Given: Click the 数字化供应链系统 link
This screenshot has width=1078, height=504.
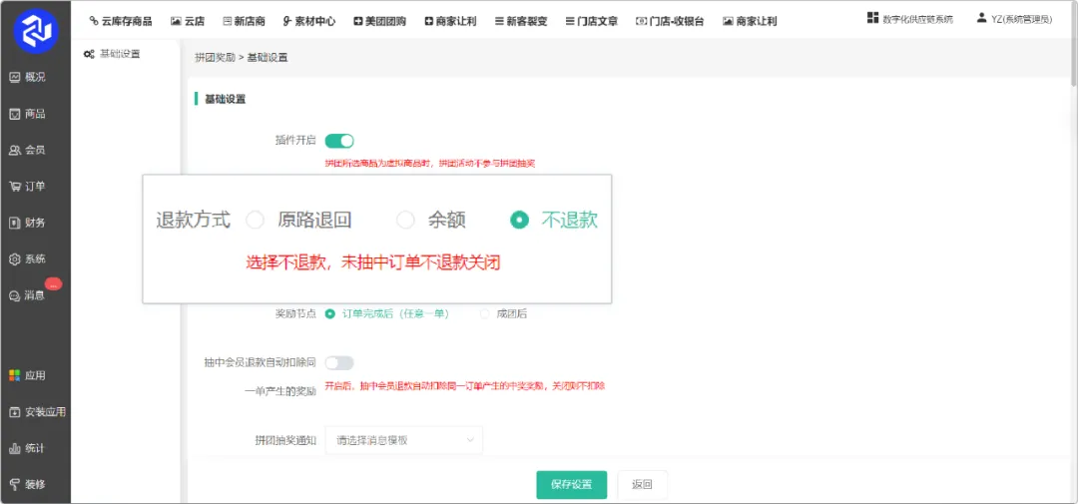Looking at the screenshot, I should point(918,19).
